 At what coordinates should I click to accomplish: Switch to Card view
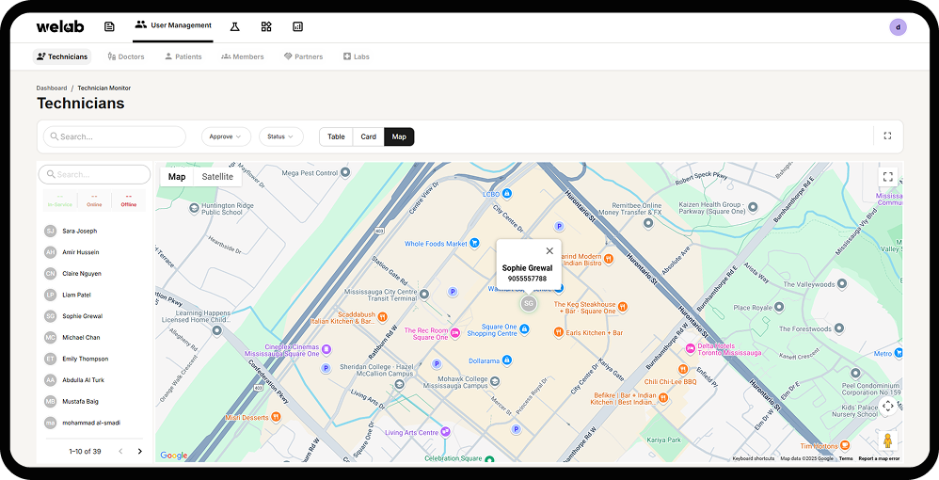(368, 136)
